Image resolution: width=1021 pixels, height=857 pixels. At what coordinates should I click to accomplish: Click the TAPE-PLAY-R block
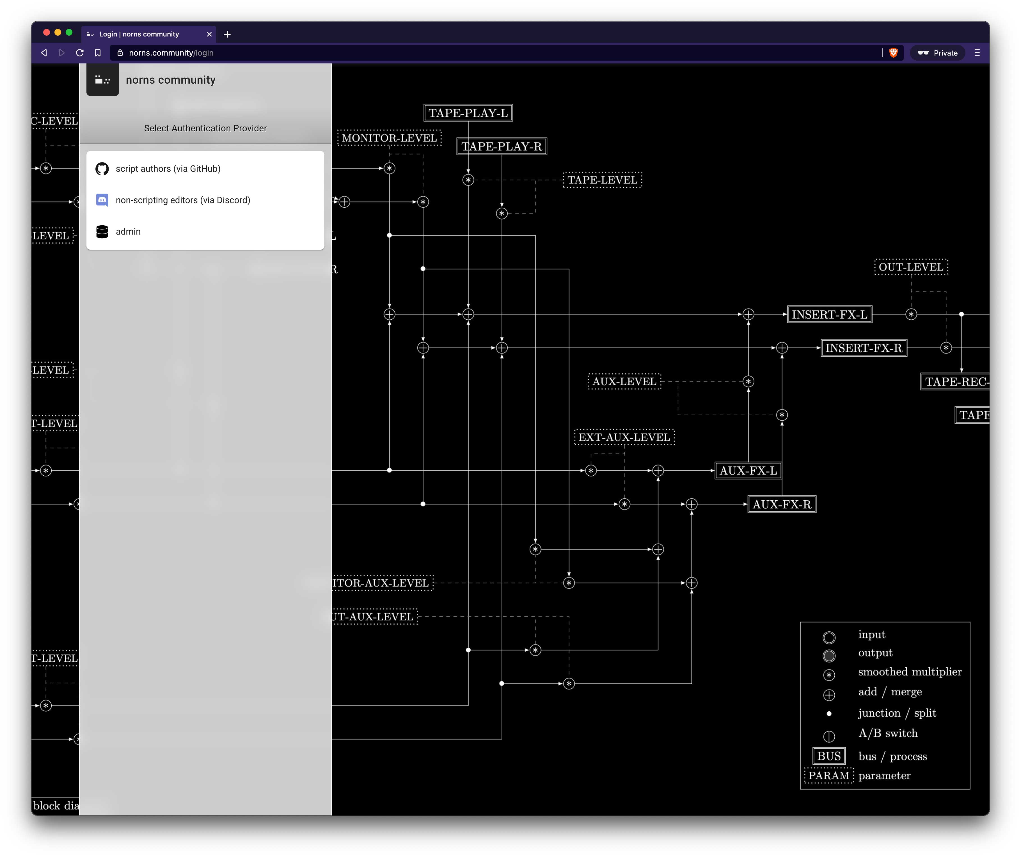click(502, 146)
